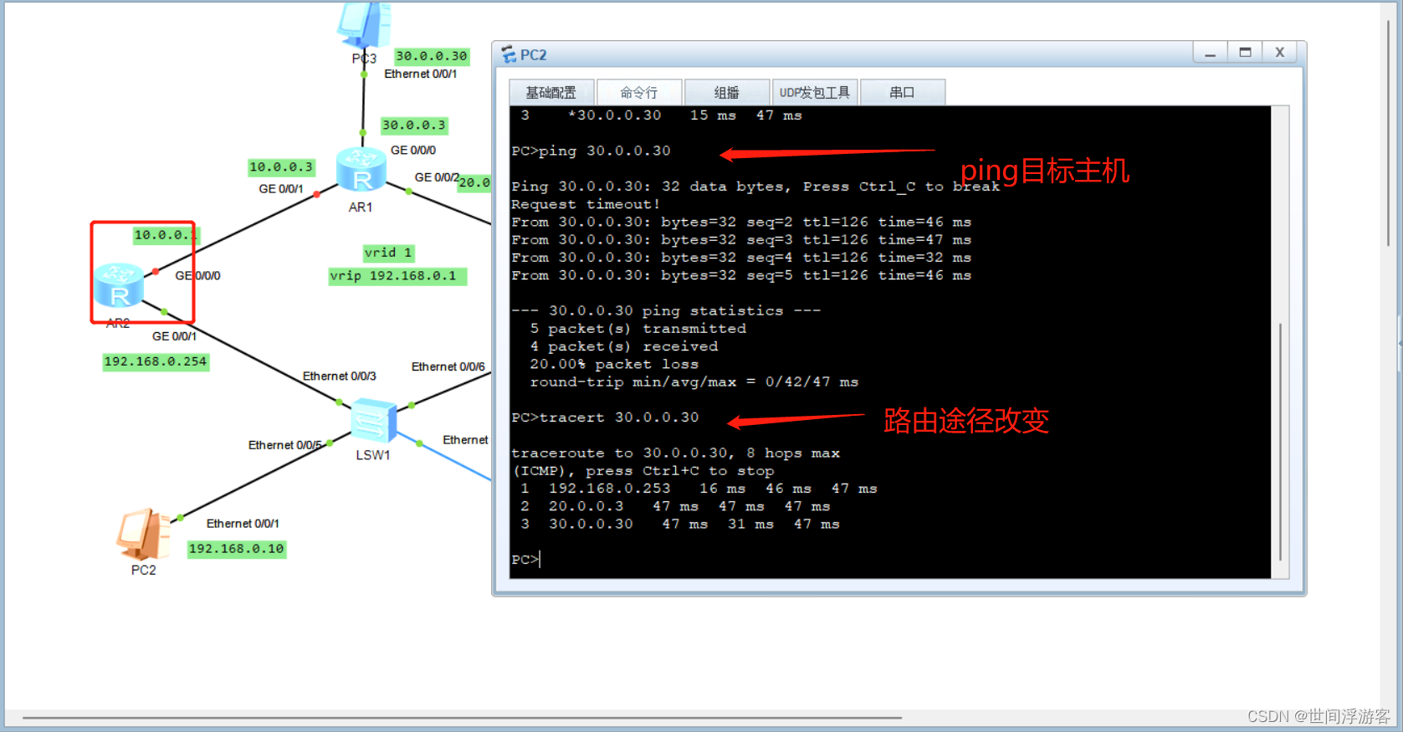Click the GE 0/0/1 label near AR1
Screen dimensions: 1403x732
pyautogui.click(x=281, y=189)
